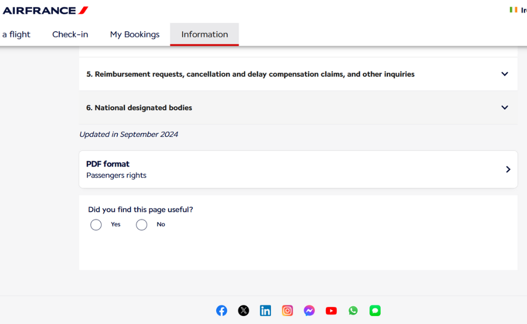
Task: Select No for page usefulness
Action: click(x=142, y=225)
